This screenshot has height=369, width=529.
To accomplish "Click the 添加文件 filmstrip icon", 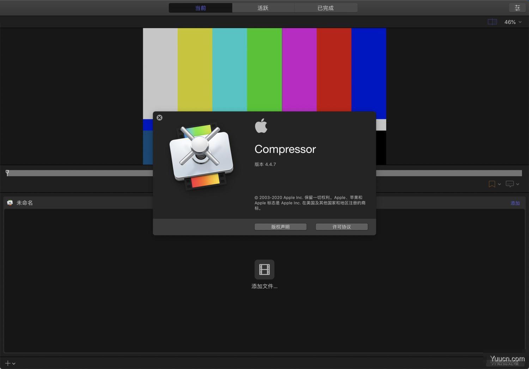I will (x=264, y=270).
